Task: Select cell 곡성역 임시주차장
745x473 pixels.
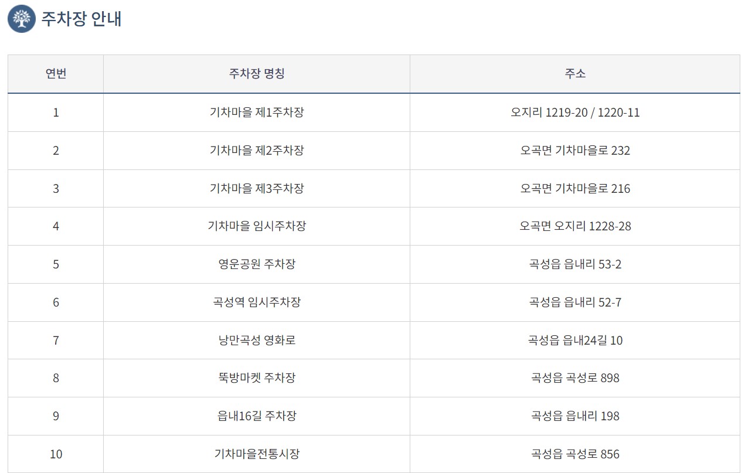Action: tap(257, 302)
